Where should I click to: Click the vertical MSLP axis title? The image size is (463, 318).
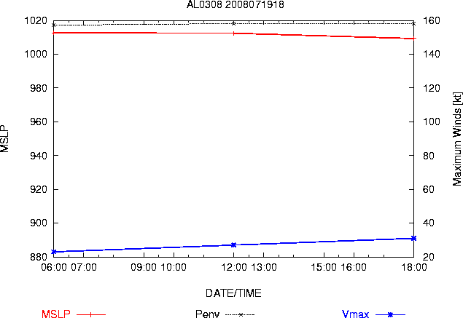[x=4, y=139]
